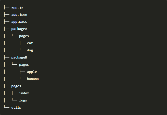Select the app.wxss file
Screen dimensions: 167x115
pyautogui.click(x=19, y=22)
